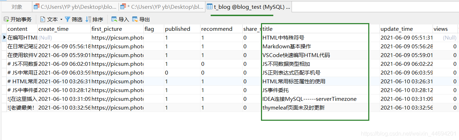This screenshot has height=140, width=459.
Task: Click the Export (导出) icon
Action: pyautogui.click(x=135, y=19)
